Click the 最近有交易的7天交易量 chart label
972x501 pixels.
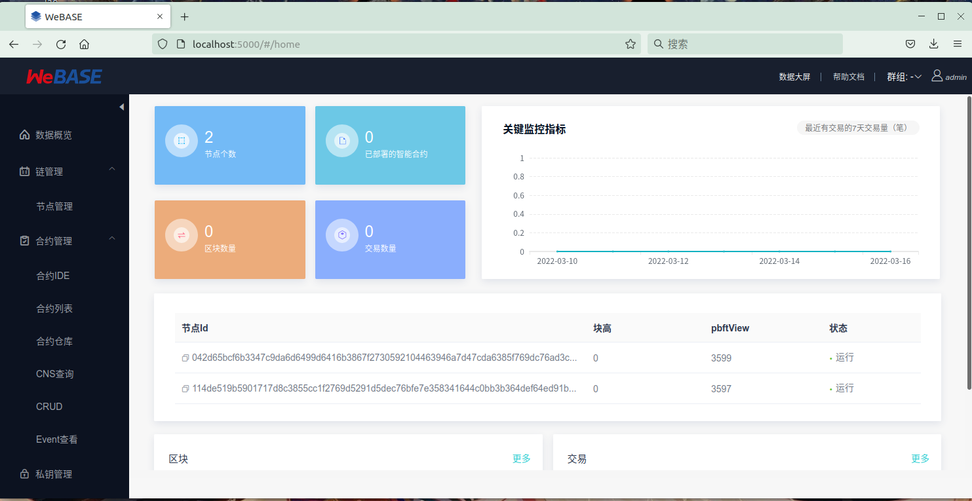click(858, 128)
